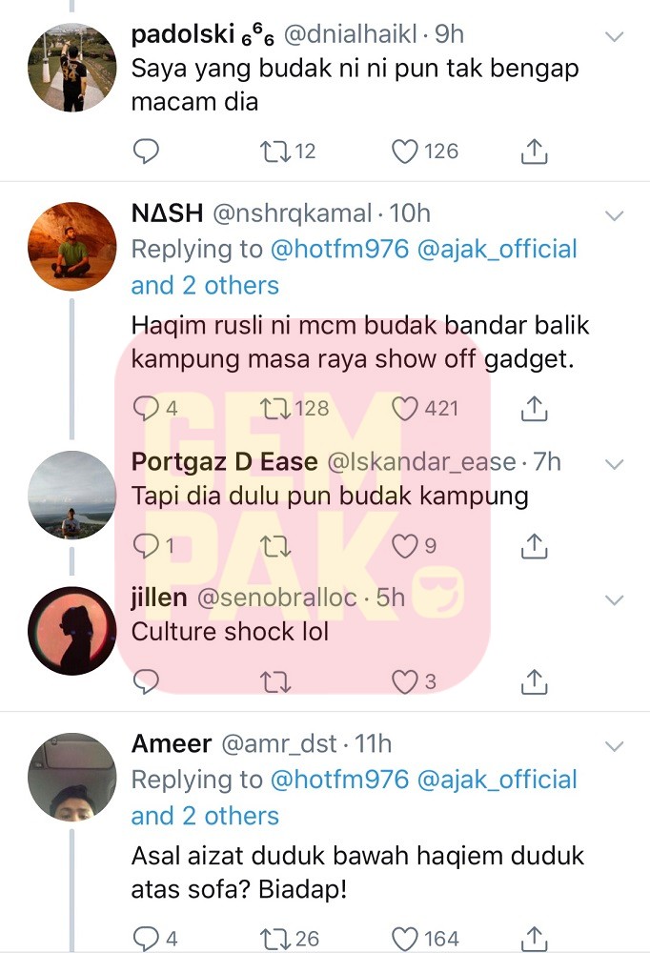Like padolski's tweet with 126 likes
650x953 pixels.
click(x=406, y=151)
